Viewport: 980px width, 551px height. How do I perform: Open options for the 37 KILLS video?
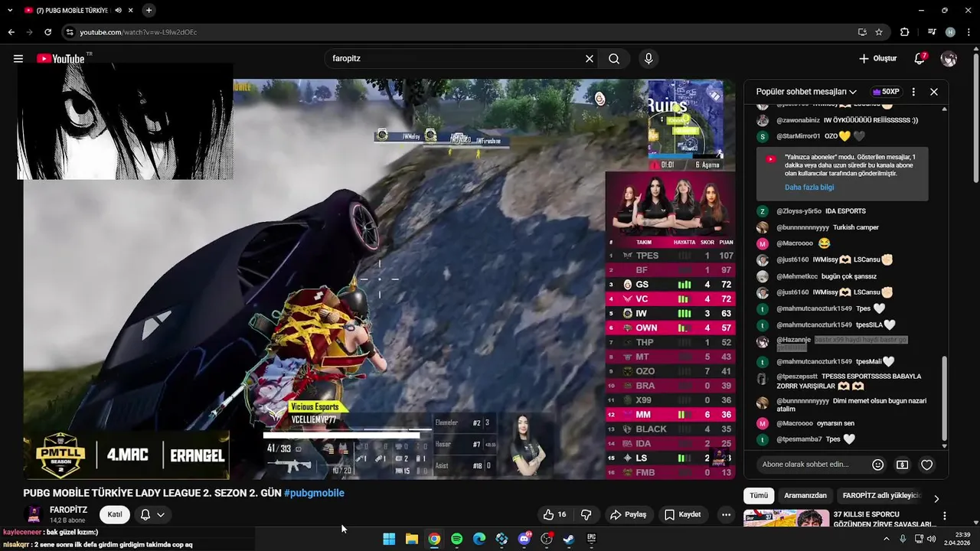pyautogui.click(x=944, y=516)
